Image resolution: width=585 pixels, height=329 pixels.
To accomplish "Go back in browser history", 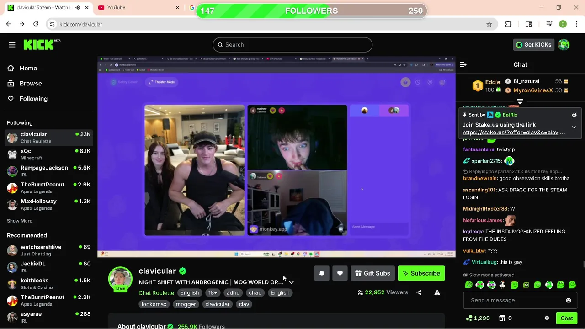I will (x=9, y=24).
